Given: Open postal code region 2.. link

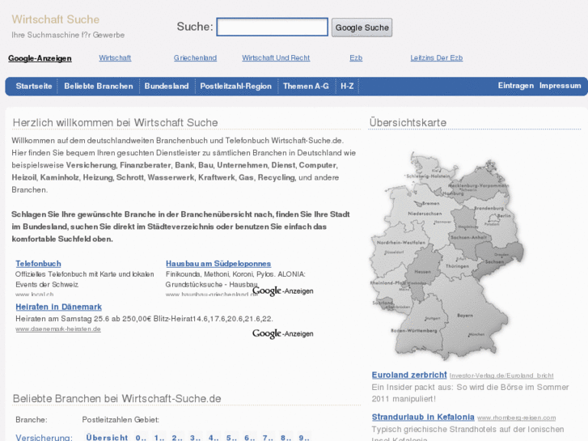Looking at the screenshot, I should 177,437.
